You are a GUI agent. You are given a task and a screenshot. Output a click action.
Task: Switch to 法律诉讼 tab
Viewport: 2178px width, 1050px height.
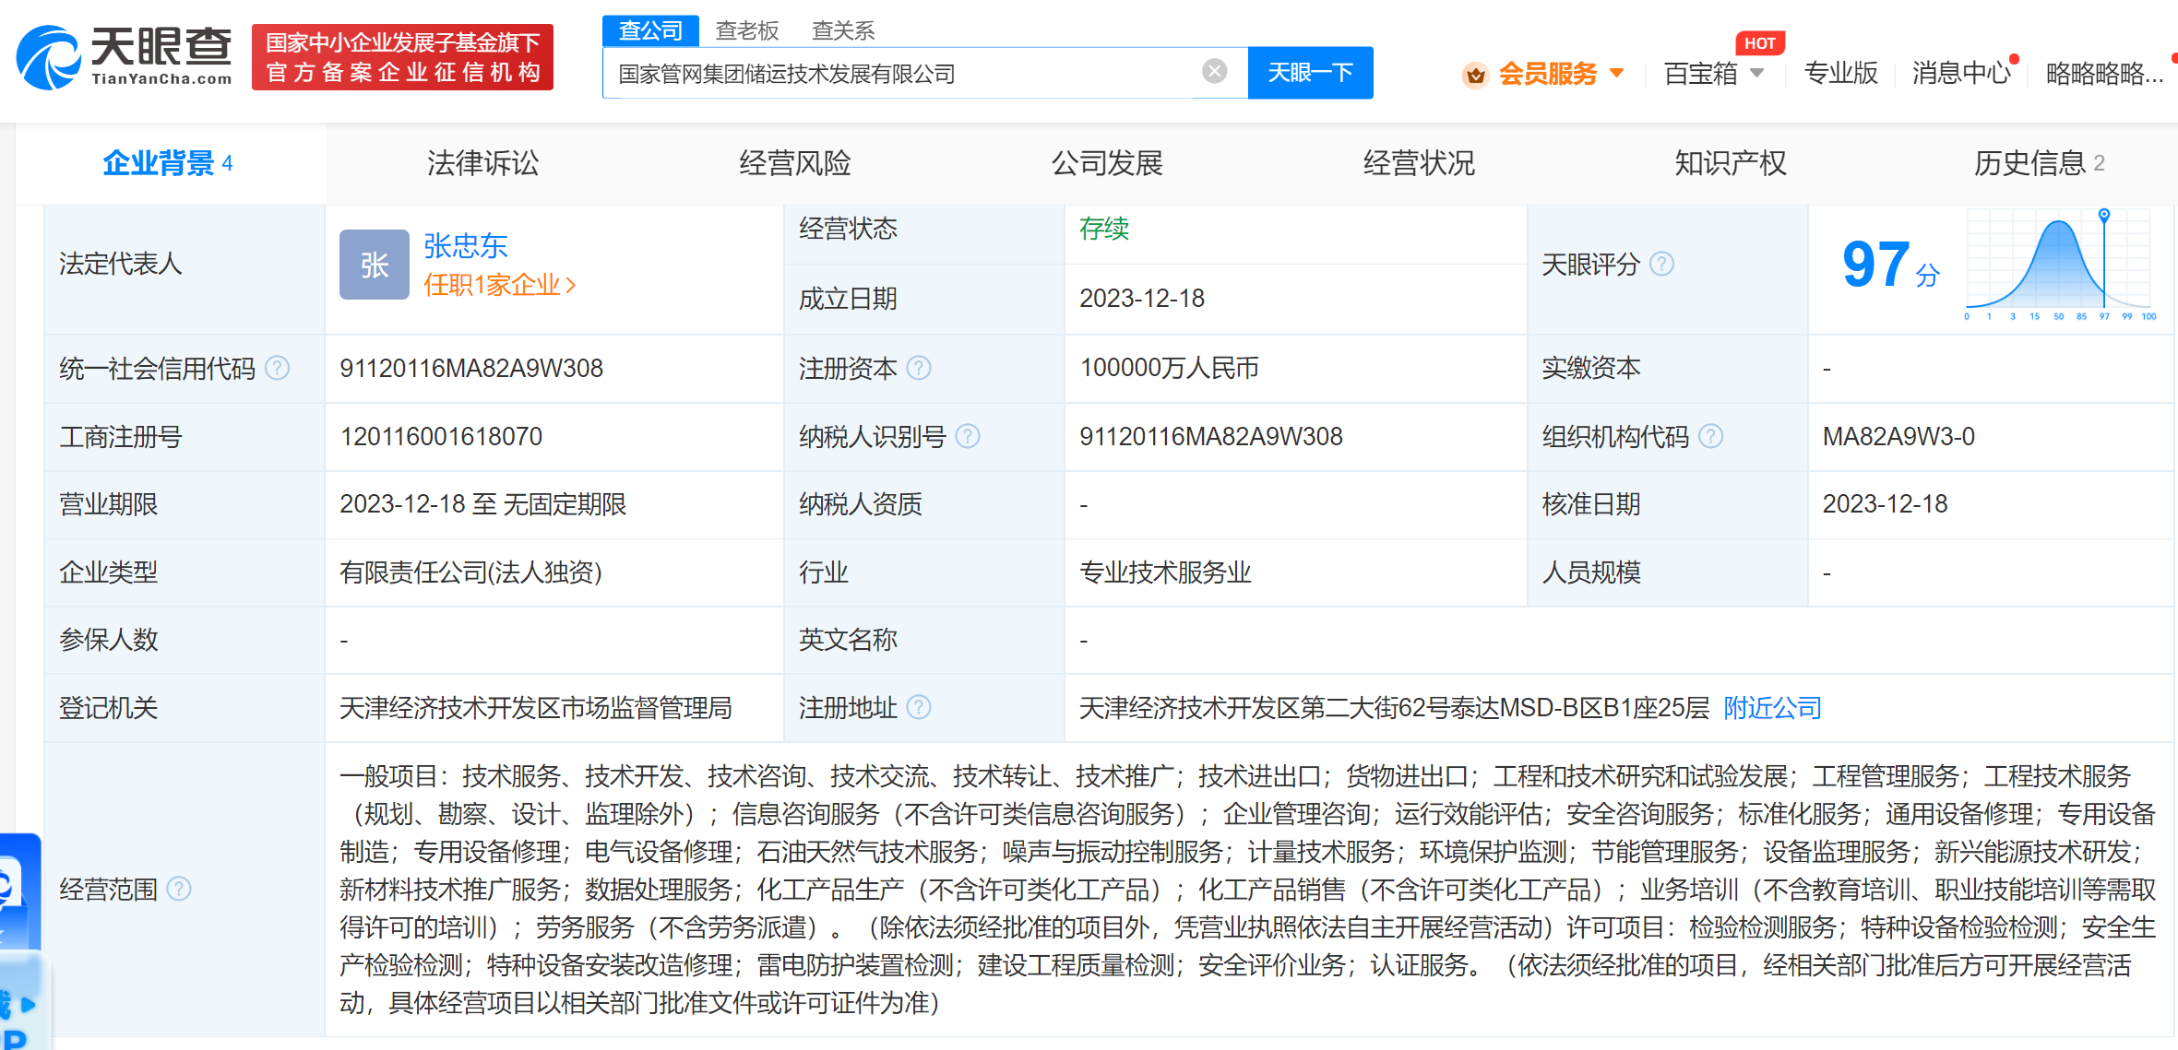tap(482, 163)
